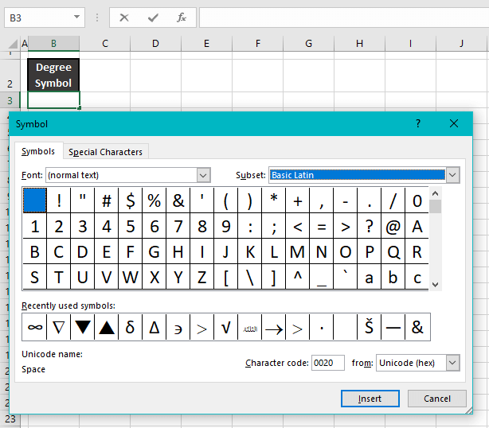Switch to the Special Characters tab
Viewport: 489px width, 428px height.
pos(105,152)
